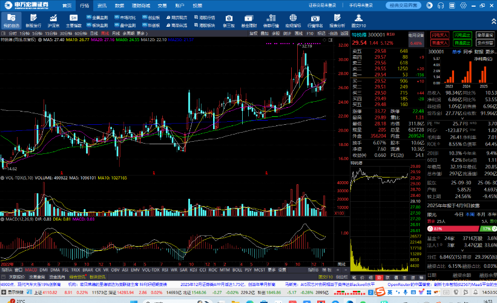497x303 pixels.
Task: Click 撤单查询 button
Action: click(x=485, y=35)
